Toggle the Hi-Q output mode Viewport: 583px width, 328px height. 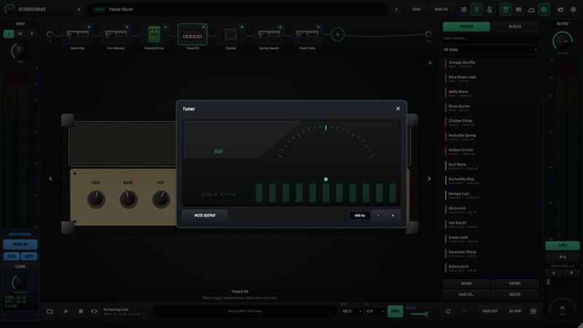(562, 257)
